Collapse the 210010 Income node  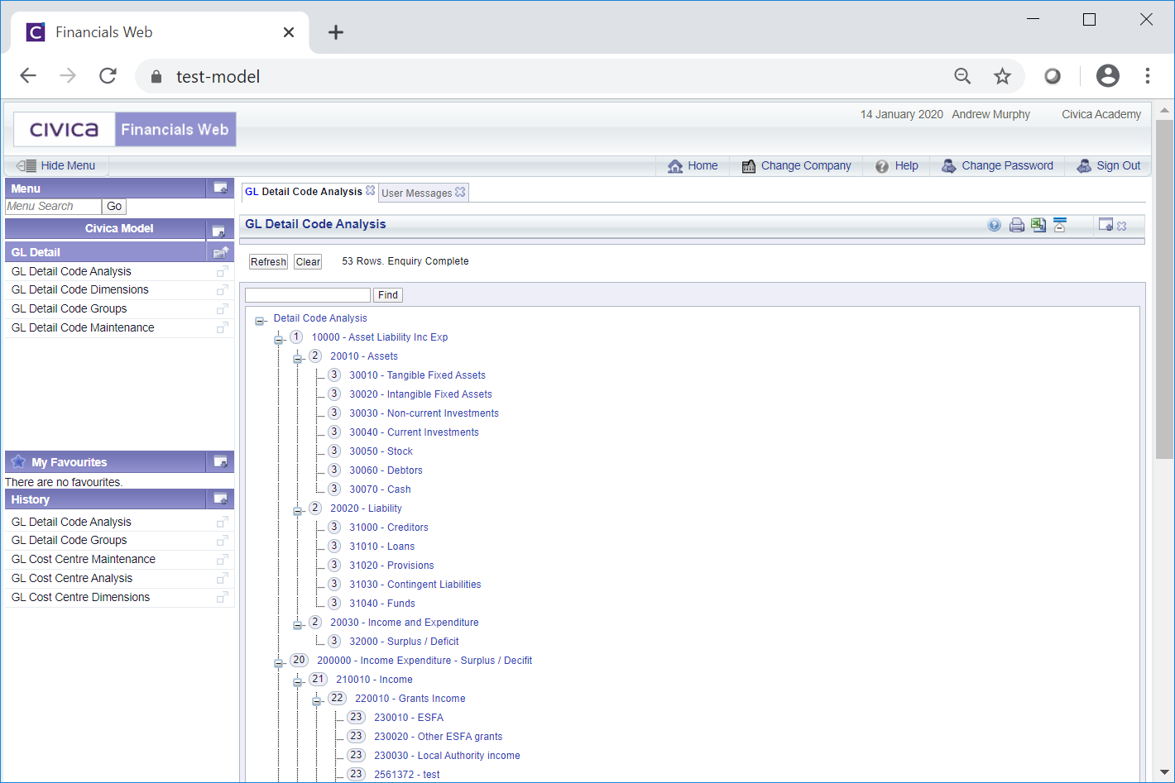(x=298, y=682)
